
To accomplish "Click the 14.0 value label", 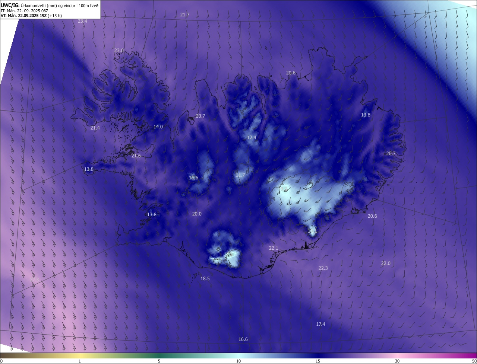I will 158,127.
